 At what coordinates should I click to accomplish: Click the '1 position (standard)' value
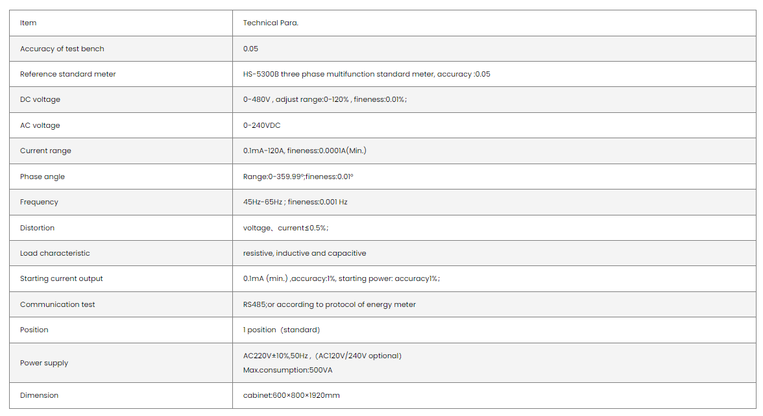point(282,330)
